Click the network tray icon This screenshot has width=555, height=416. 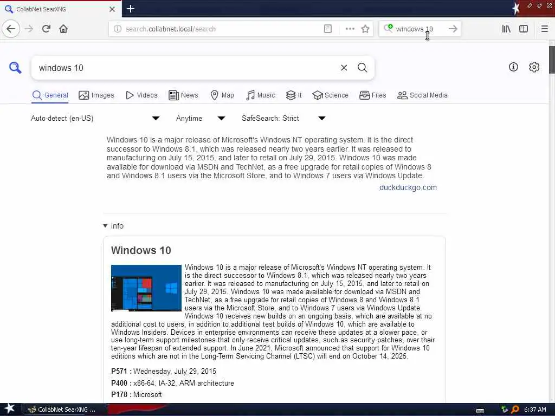pyautogui.click(x=505, y=409)
